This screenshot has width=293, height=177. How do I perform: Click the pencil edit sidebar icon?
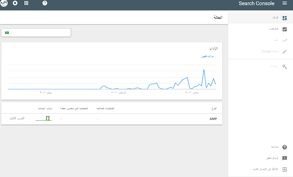(284, 52)
